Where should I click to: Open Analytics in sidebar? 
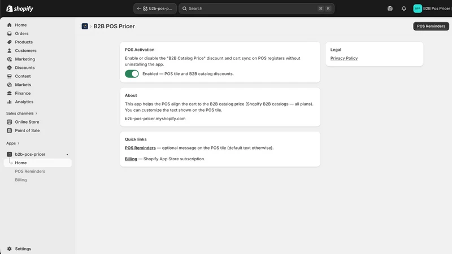38,102
